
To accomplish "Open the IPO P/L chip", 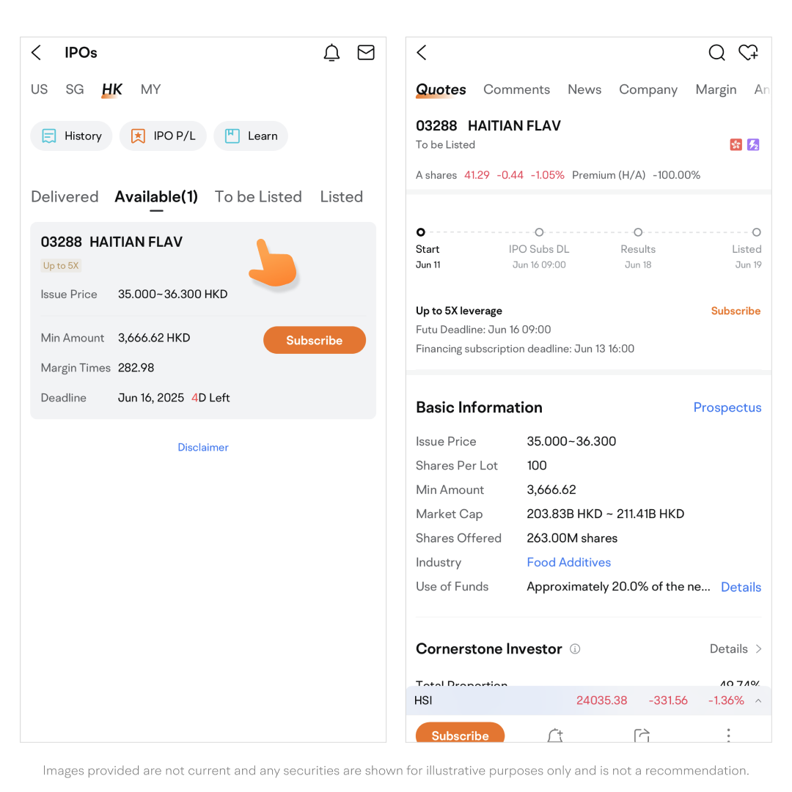I will click(164, 136).
